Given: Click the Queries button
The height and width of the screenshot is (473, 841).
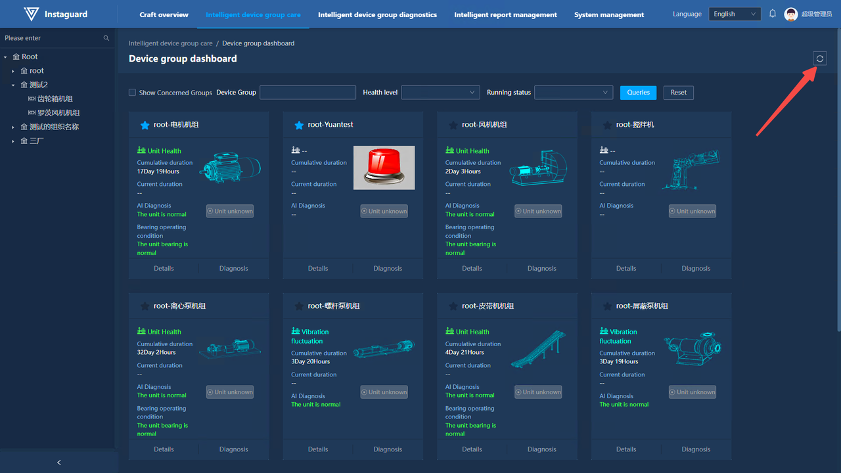Looking at the screenshot, I should (x=638, y=93).
